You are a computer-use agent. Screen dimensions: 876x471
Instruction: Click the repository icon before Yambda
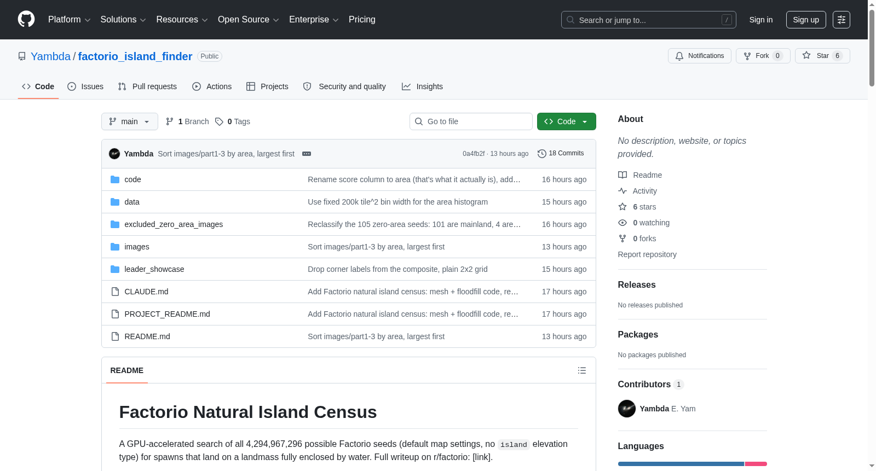click(x=22, y=56)
